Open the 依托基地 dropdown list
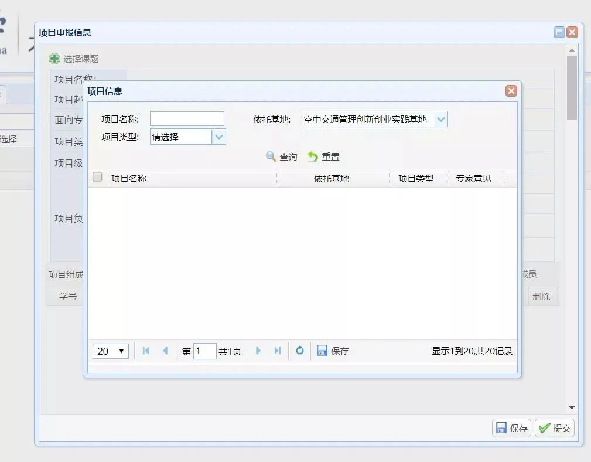 coord(441,118)
